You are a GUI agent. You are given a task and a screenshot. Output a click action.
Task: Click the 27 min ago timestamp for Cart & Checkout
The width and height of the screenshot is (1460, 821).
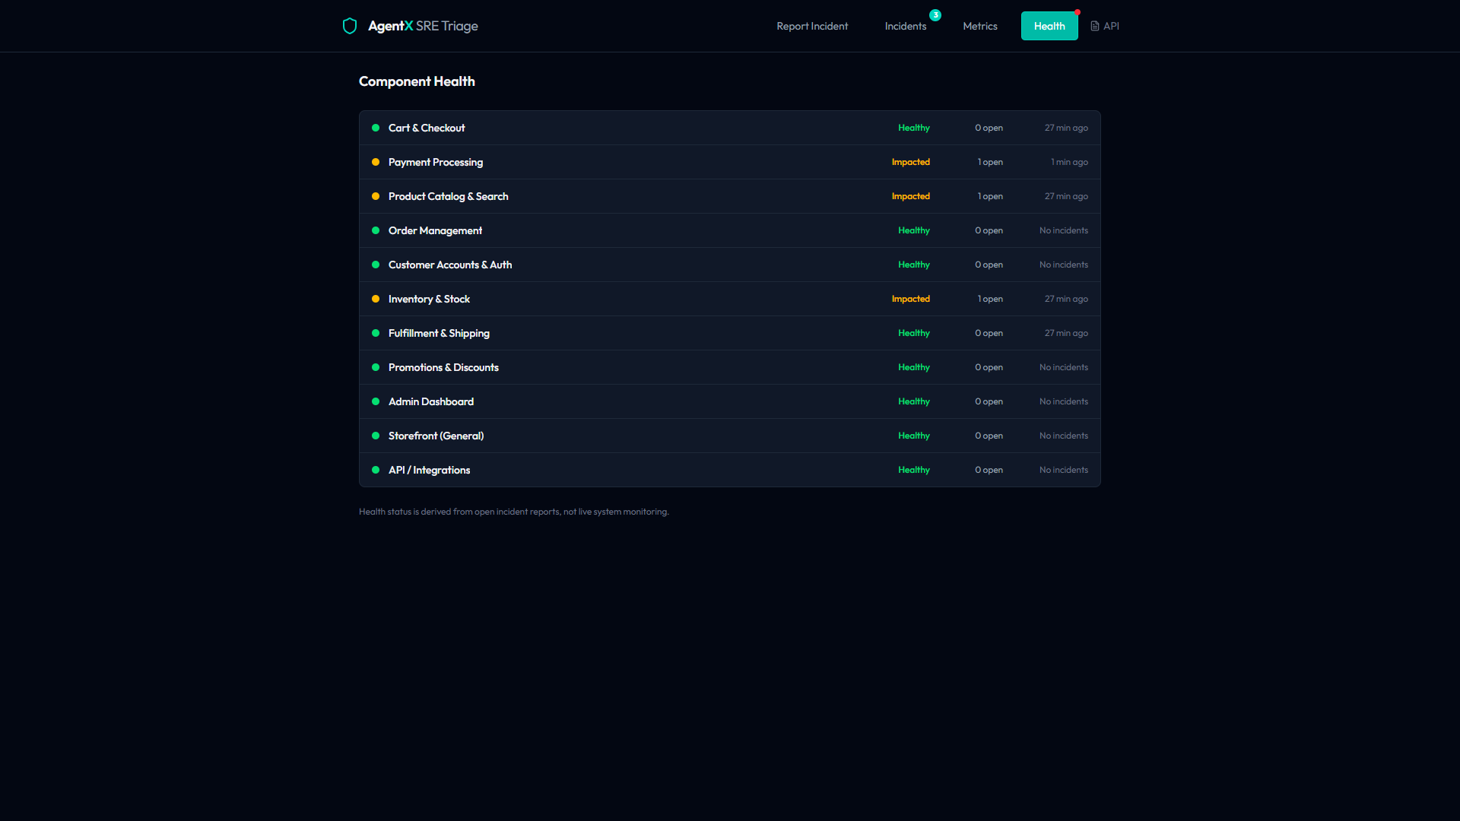pyautogui.click(x=1066, y=128)
